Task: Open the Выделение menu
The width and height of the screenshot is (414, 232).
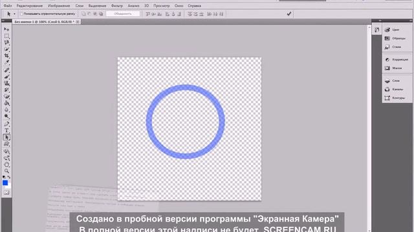Action: point(97,6)
